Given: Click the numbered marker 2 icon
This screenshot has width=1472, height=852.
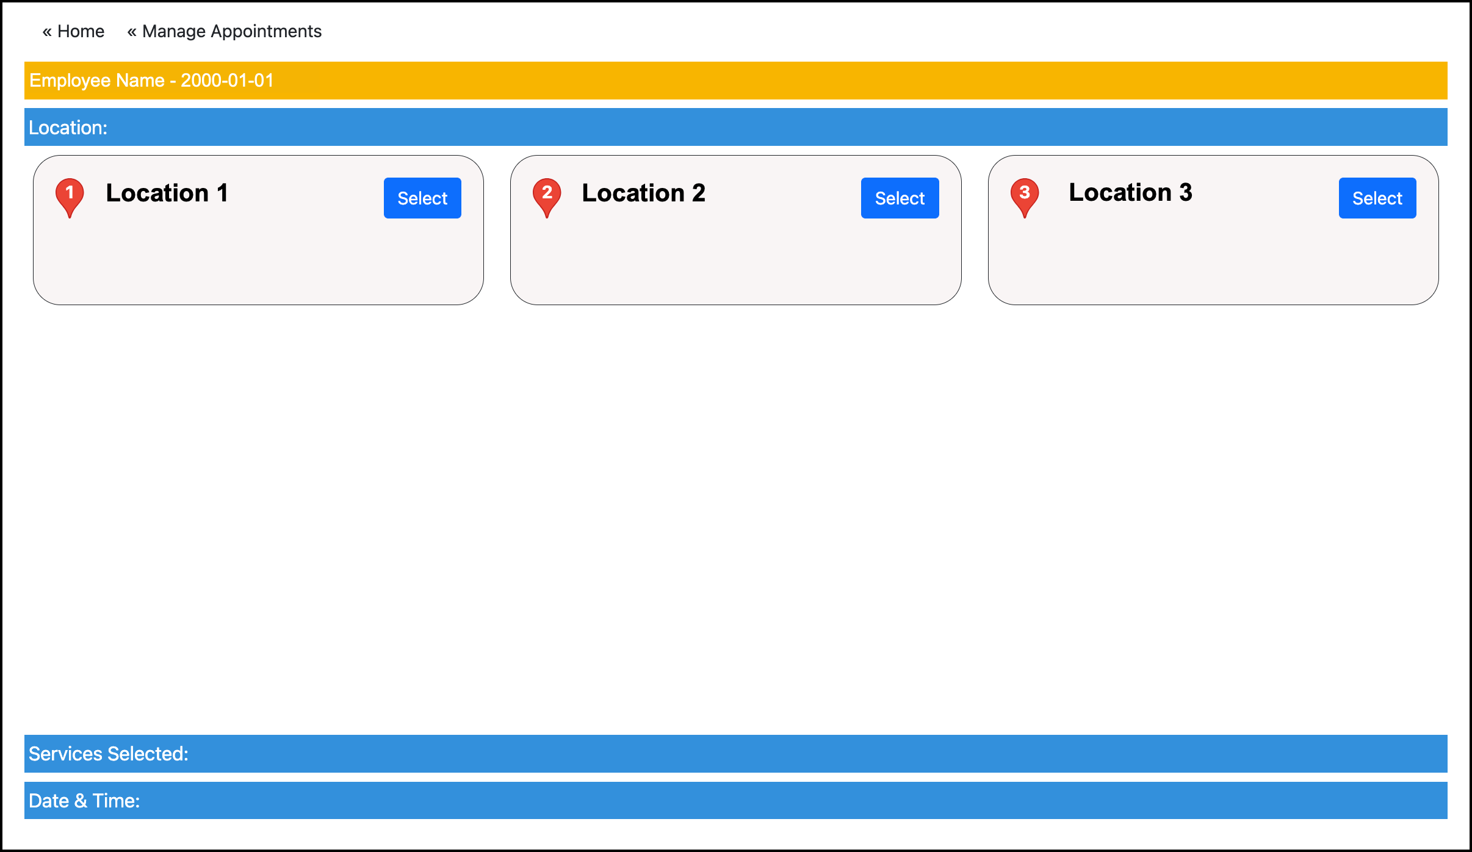Looking at the screenshot, I should coord(546,193).
